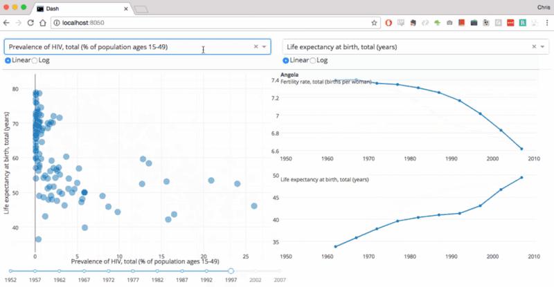Select Log scale under Life expectancy dropdown
Screen dimensions: 554x287
click(313, 60)
